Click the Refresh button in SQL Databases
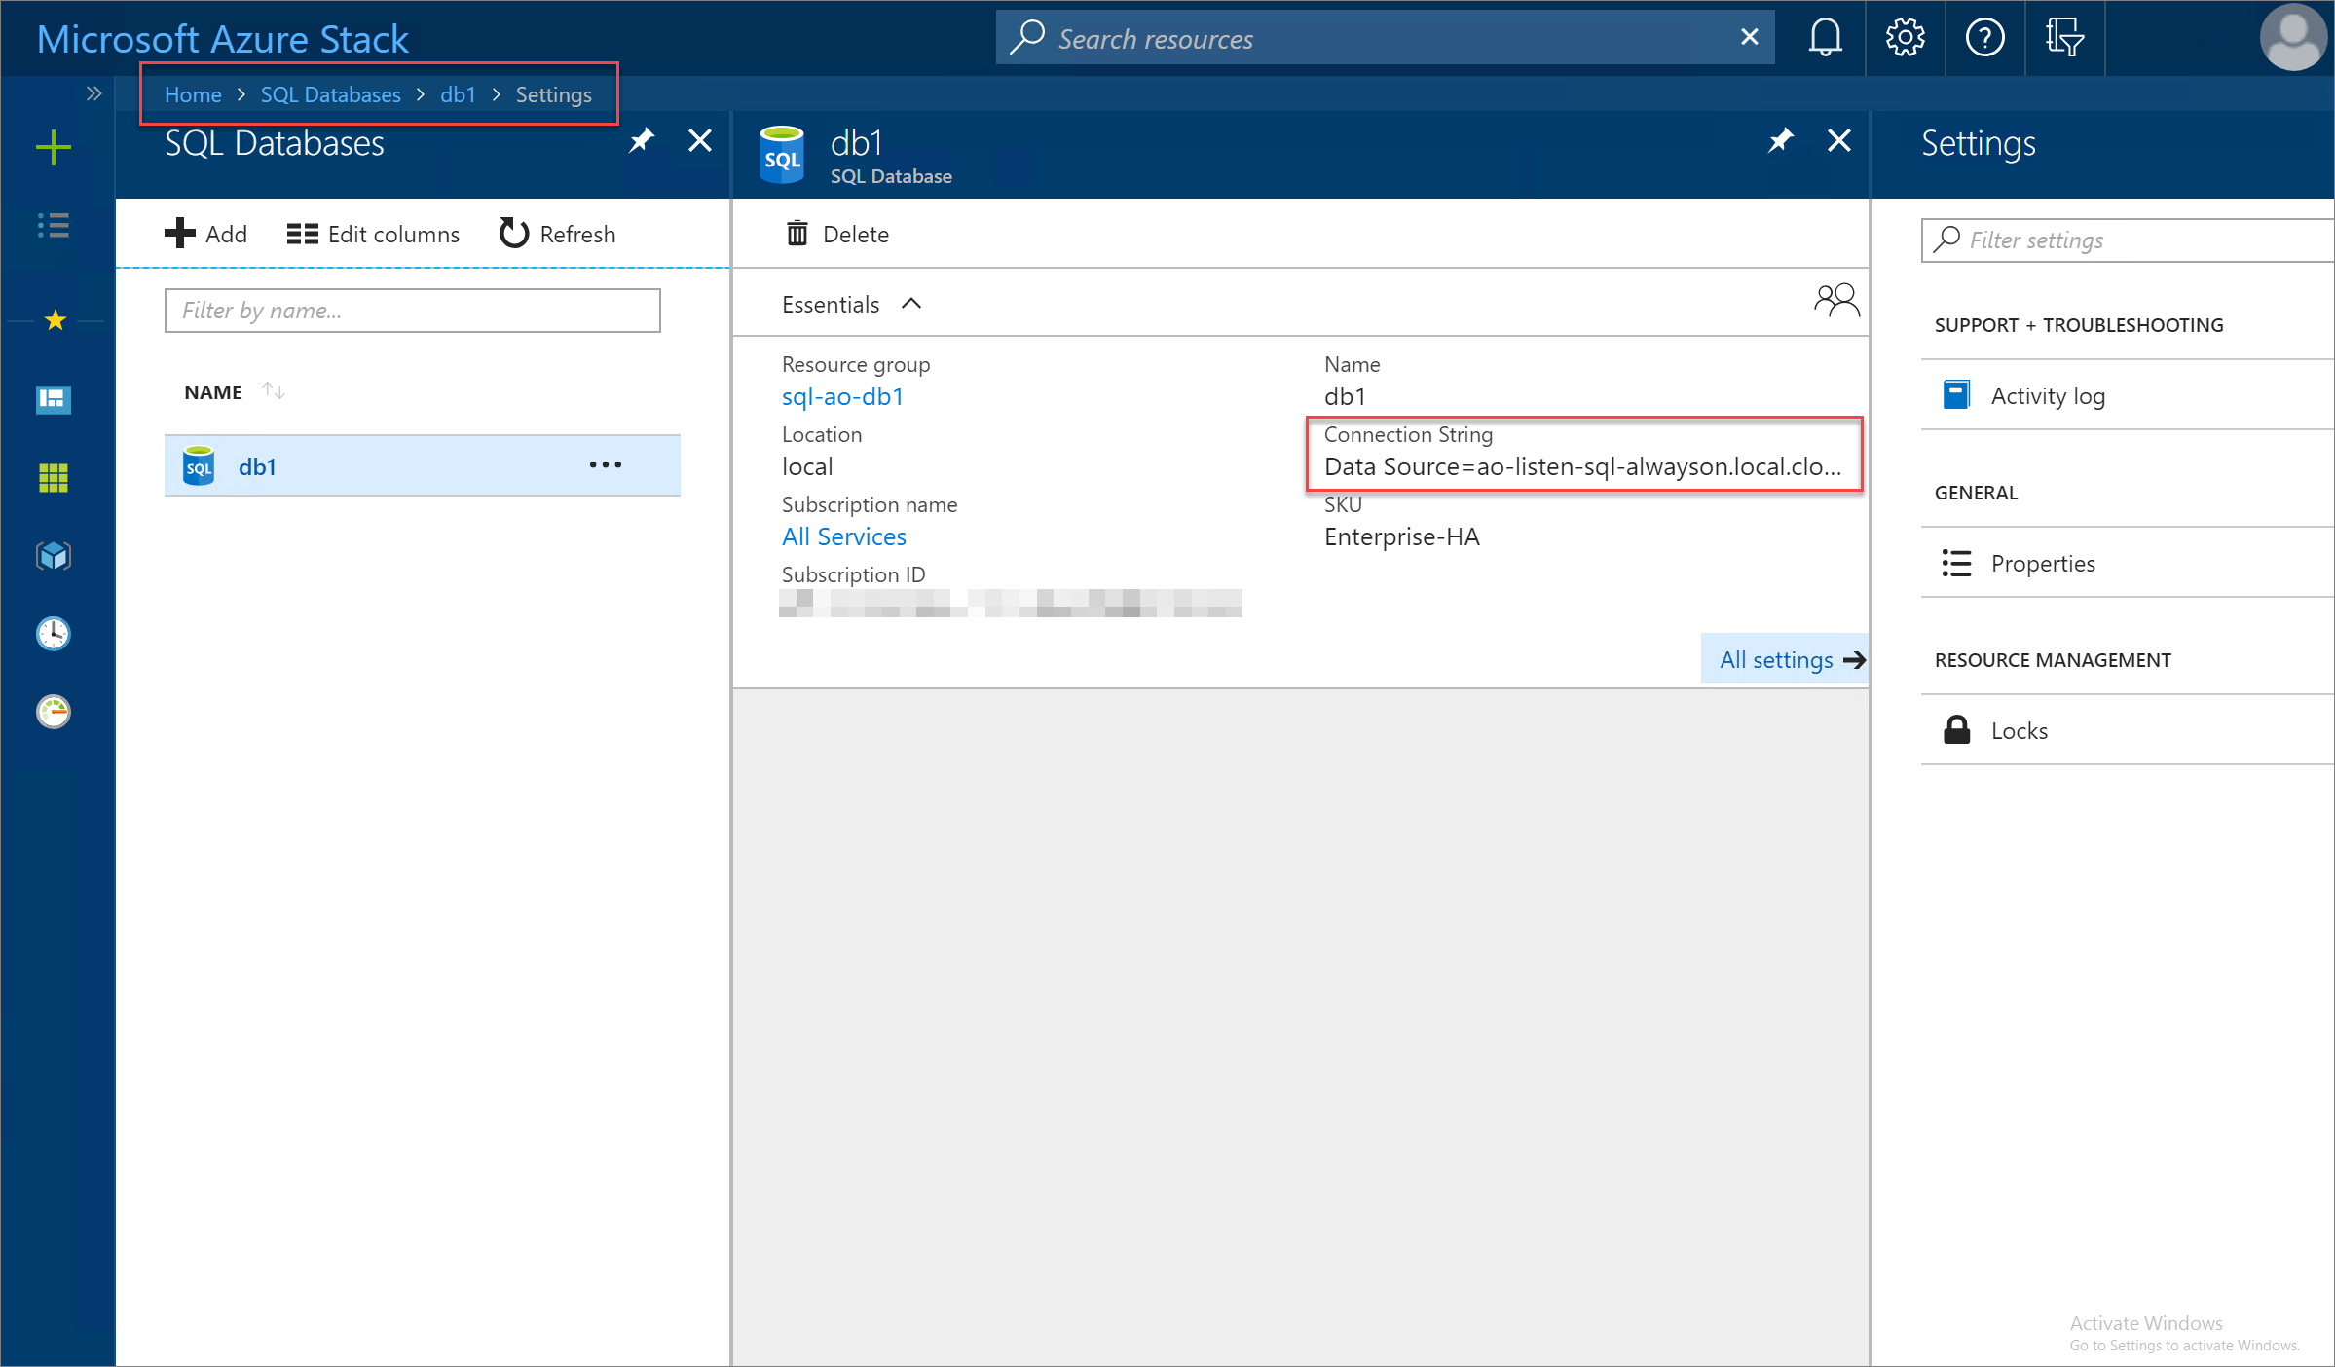Viewport: 2335px width, 1367px height. 558,233
